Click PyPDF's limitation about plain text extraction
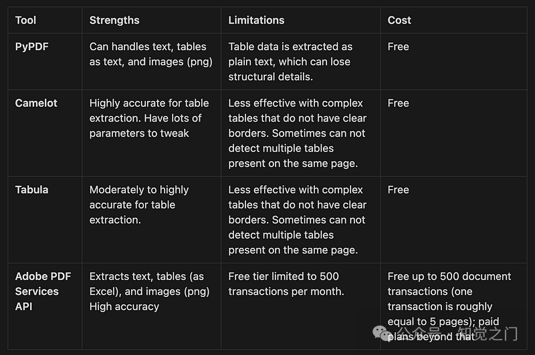Image resolution: width=535 pixels, height=355 pixels. point(289,62)
